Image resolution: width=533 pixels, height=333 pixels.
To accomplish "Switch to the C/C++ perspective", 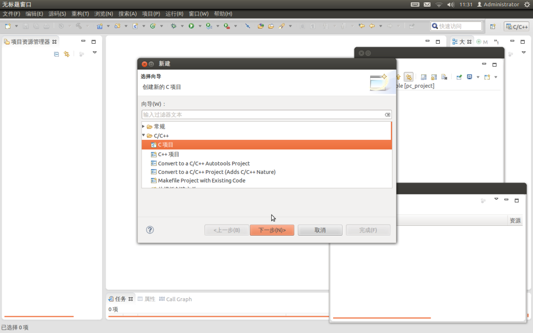I will pyautogui.click(x=516, y=27).
